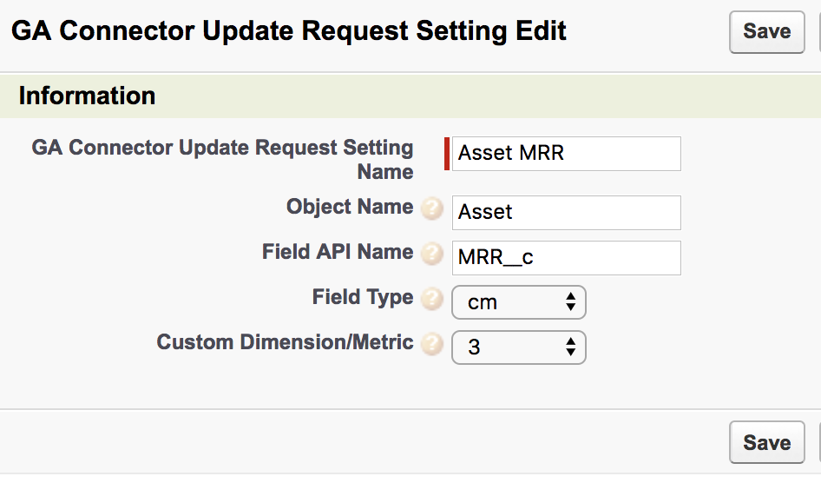821x483 pixels.
Task: Click the Information section header
Action: 87,96
